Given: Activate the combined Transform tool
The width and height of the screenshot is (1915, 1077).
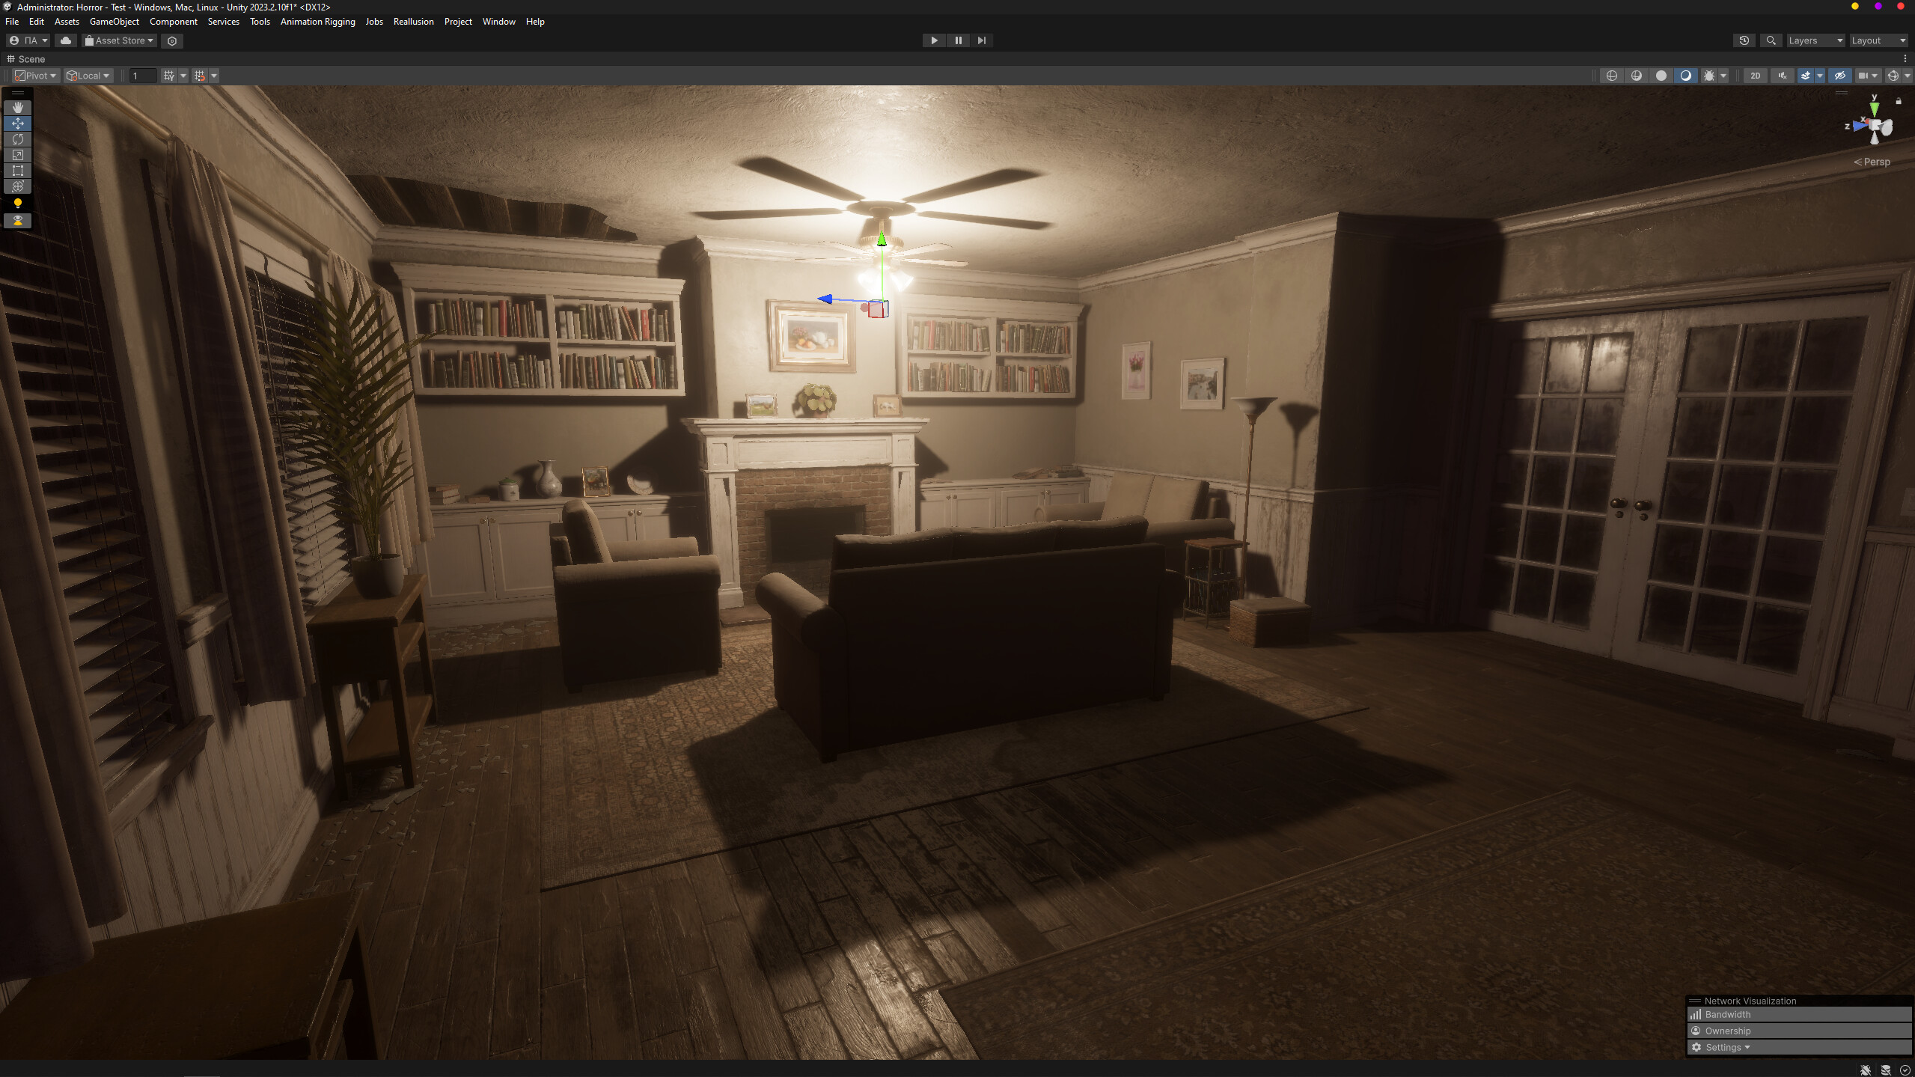Looking at the screenshot, I should tap(17, 186).
